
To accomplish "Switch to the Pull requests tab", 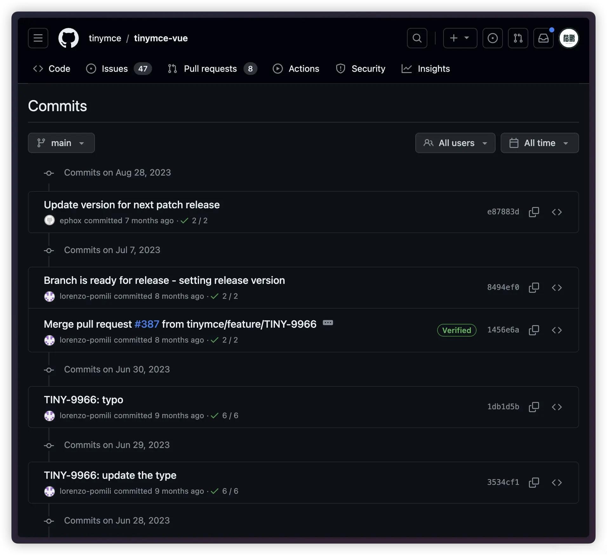I will coord(212,69).
